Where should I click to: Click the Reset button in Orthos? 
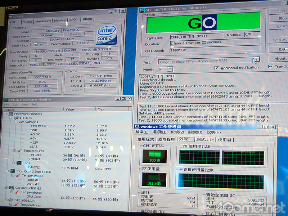point(279,26)
